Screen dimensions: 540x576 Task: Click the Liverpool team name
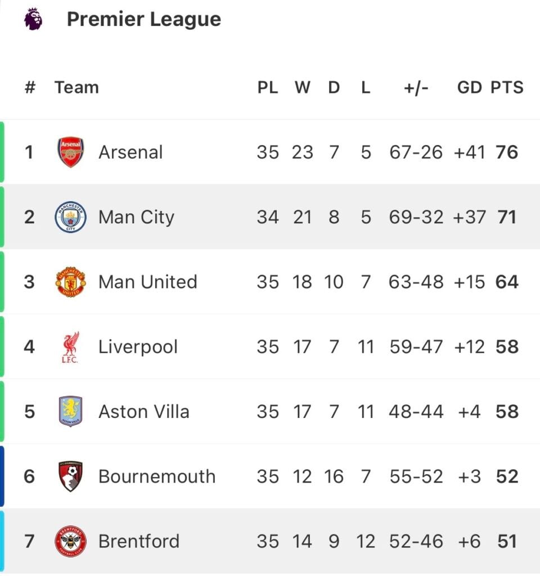coord(138,347)
